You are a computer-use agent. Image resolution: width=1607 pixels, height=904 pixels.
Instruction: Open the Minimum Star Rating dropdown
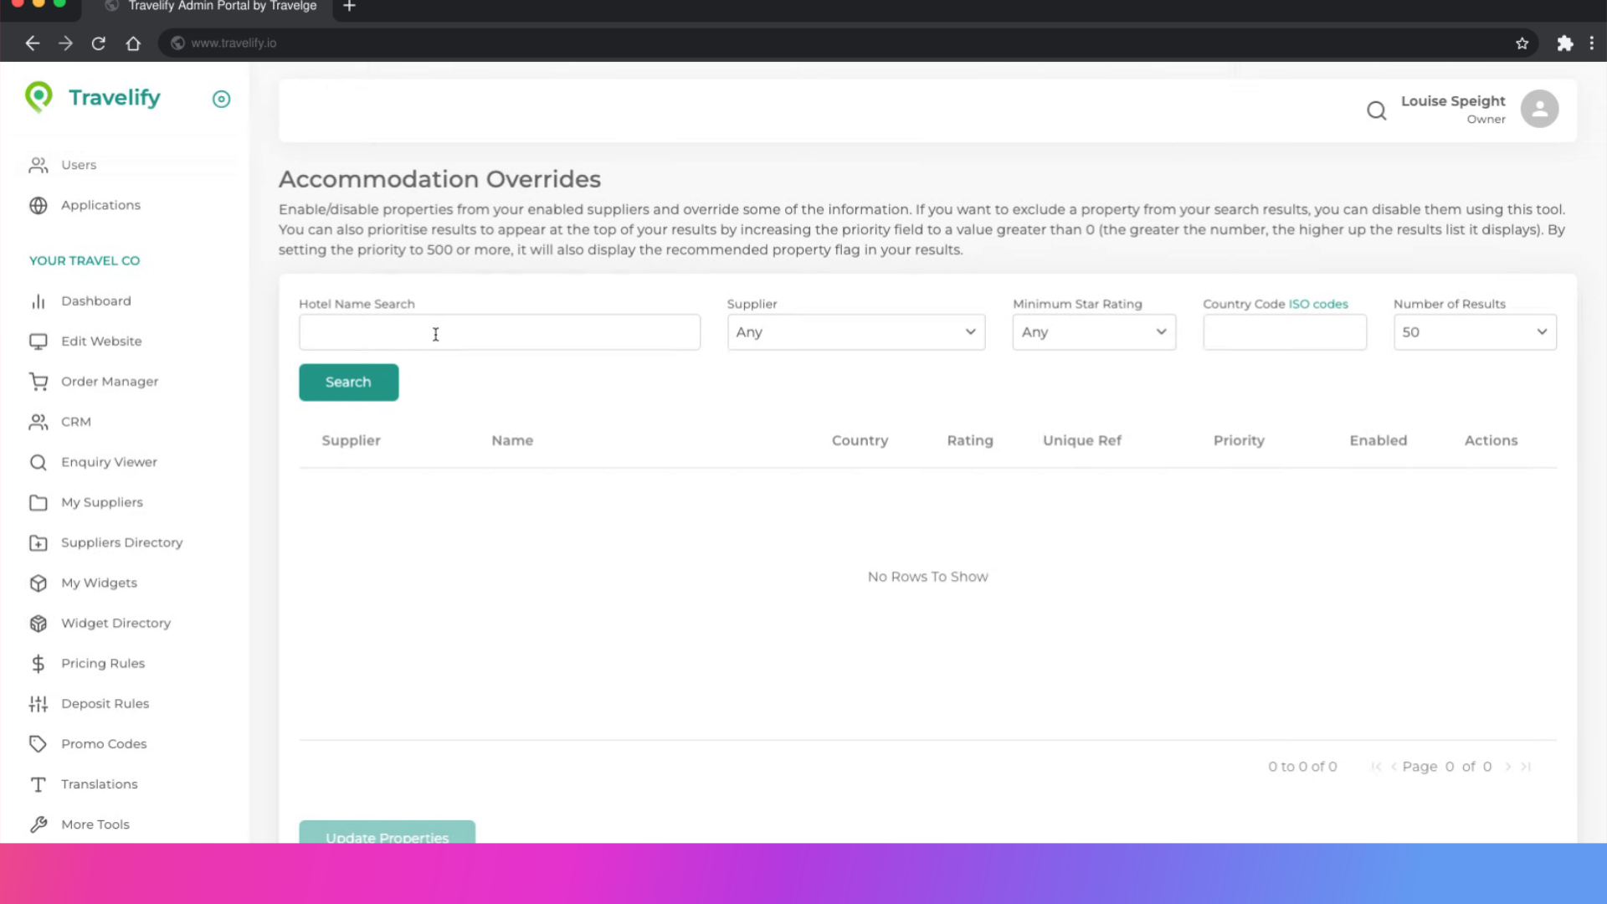[1093, 332]
